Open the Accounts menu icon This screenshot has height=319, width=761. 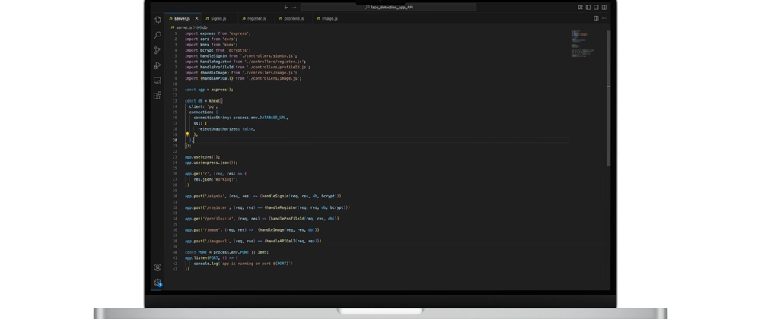click(158, 267)
